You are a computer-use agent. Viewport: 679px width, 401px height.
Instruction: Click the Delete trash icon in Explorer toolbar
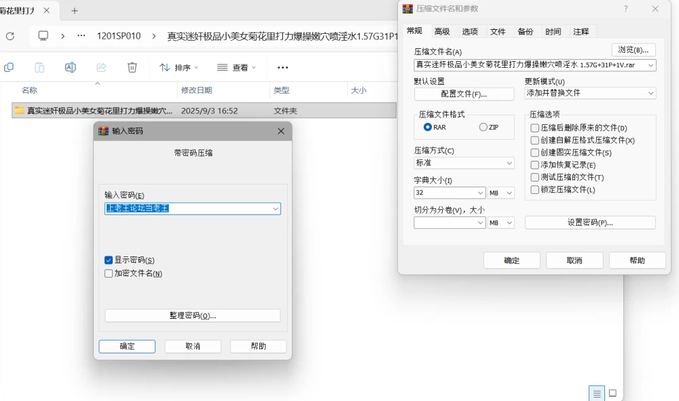132,67
